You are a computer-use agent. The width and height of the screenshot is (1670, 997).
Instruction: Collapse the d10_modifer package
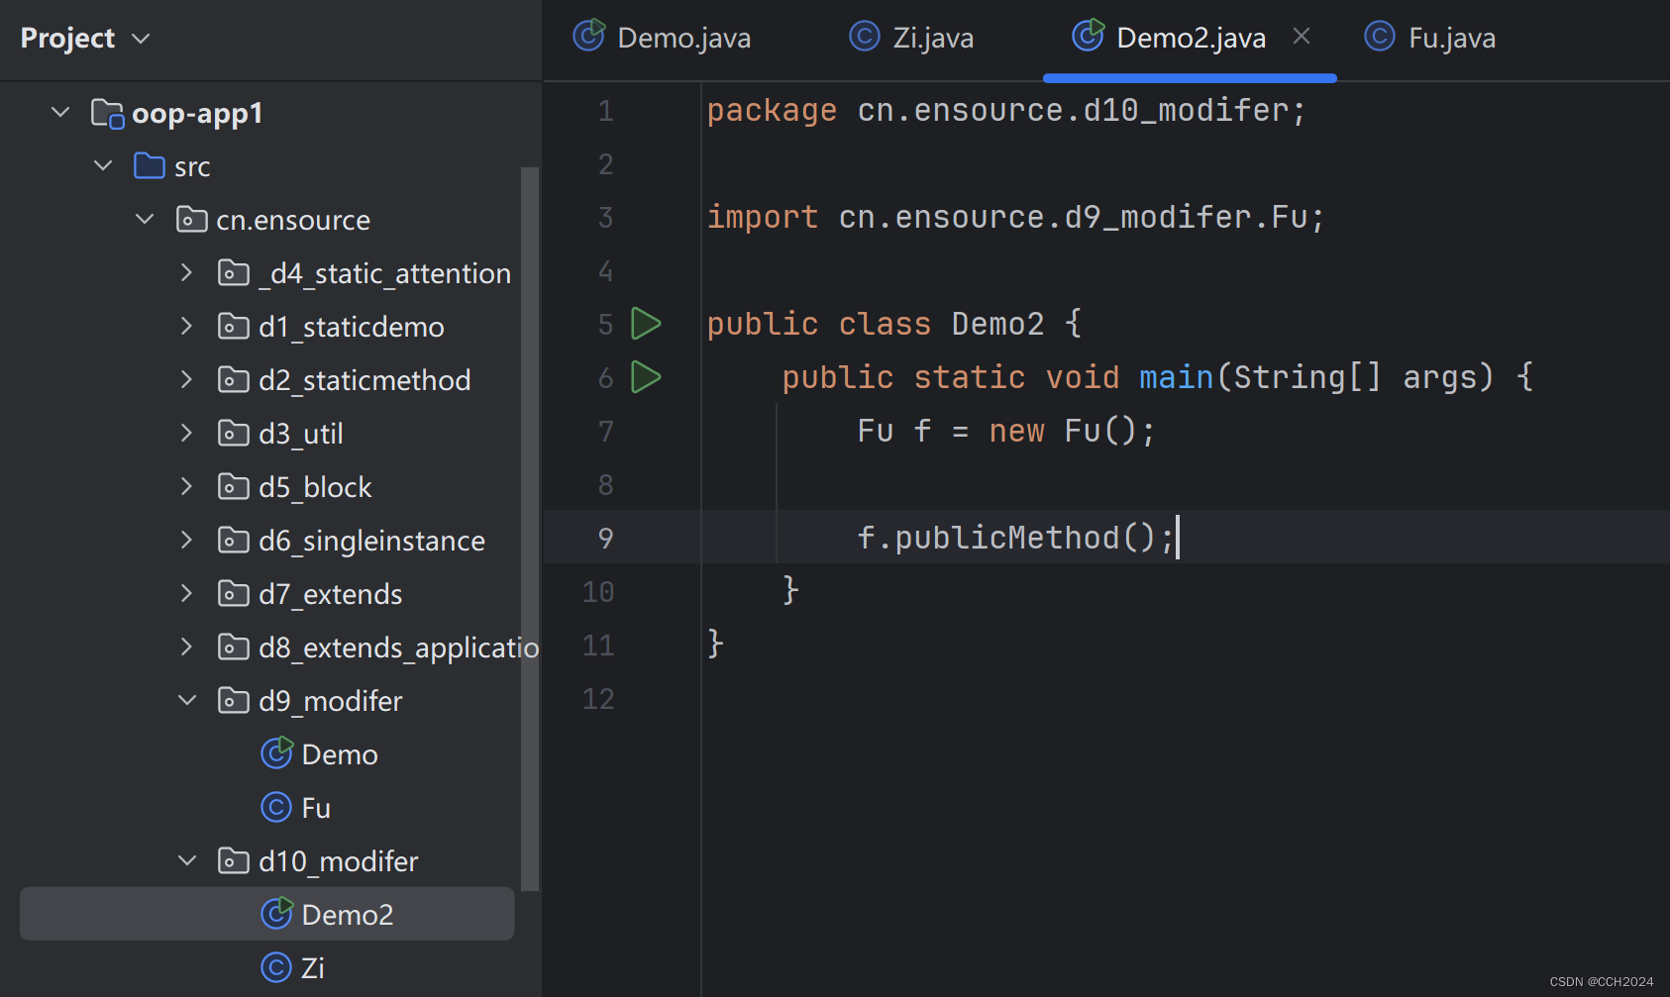[186, 861]
